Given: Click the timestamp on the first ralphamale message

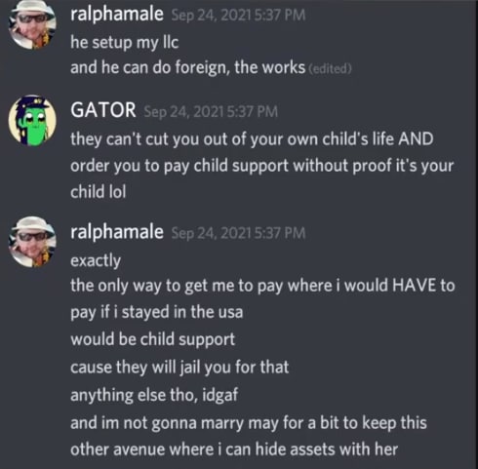Looking at the screenshot, I should [x=238, y=15].
